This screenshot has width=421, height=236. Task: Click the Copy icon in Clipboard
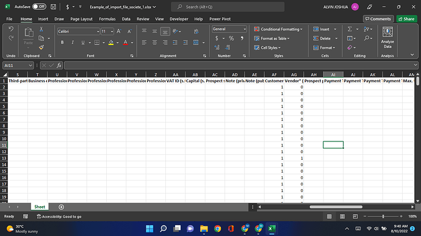click(41, 38)
